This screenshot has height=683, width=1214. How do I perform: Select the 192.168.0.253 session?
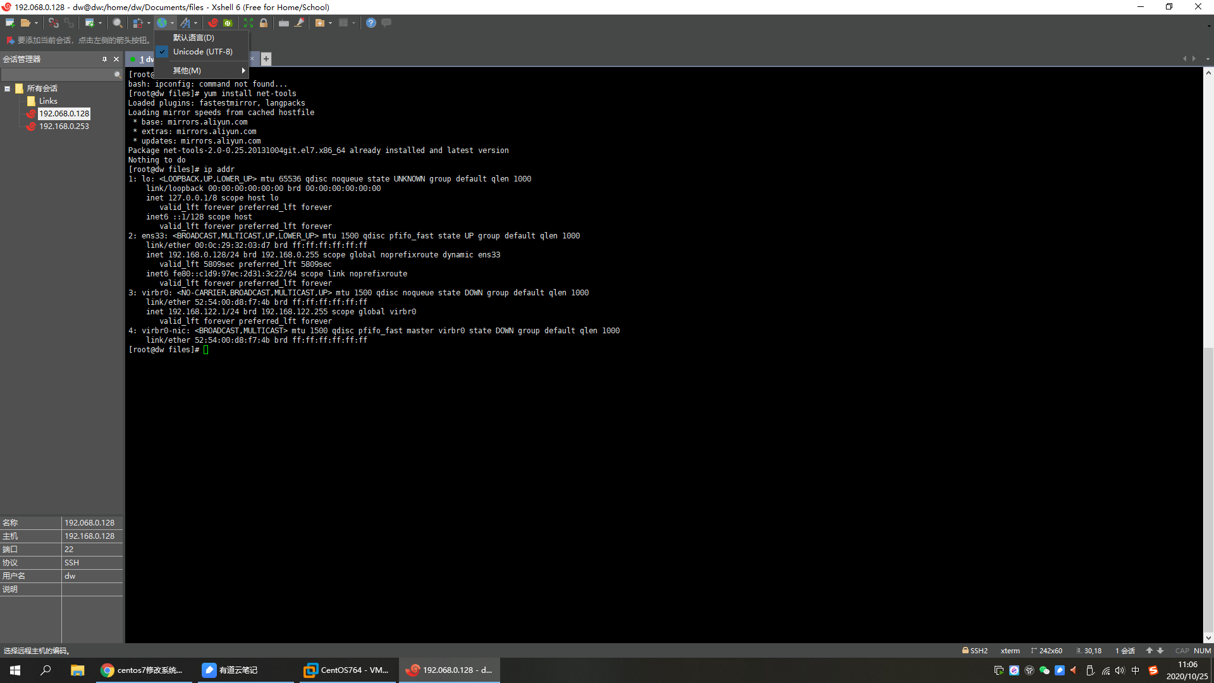(x=64, y=126)
